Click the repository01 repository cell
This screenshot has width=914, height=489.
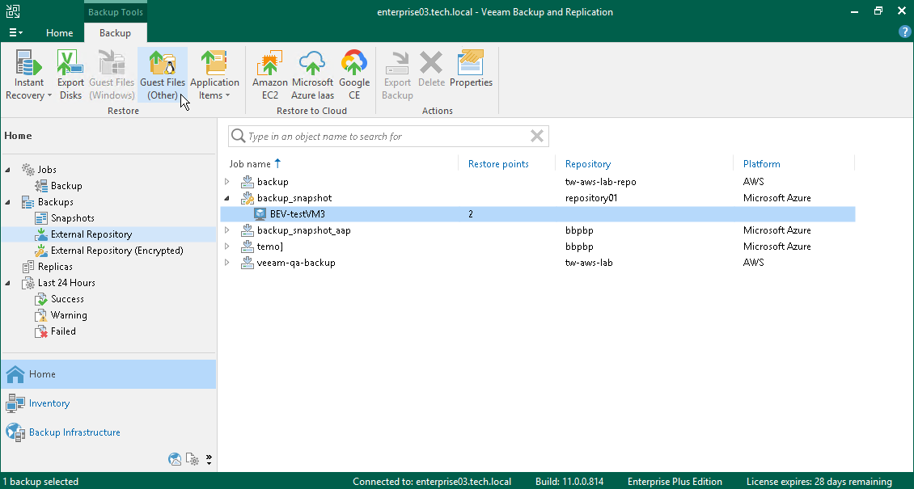point(591,198)
